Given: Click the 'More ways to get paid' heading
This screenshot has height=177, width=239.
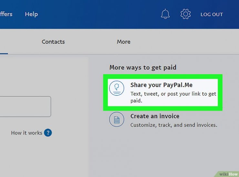Looking at the screenshot, I should coord(143,67).
